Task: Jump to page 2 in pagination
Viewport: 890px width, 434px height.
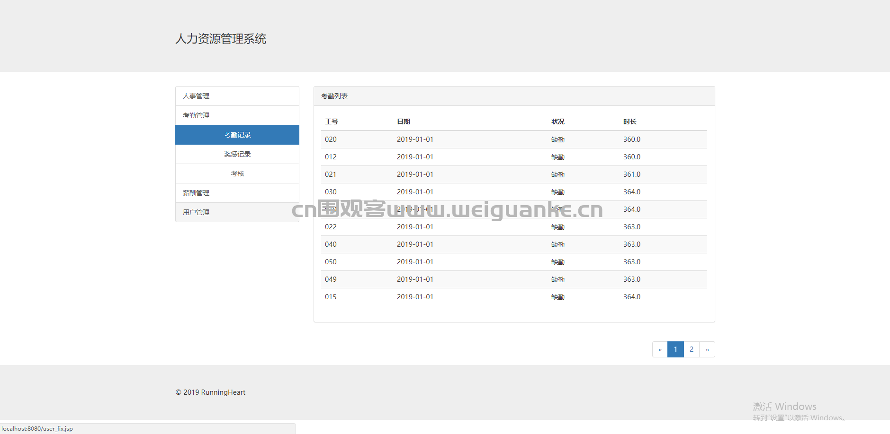Action: (x=692, y=349)
